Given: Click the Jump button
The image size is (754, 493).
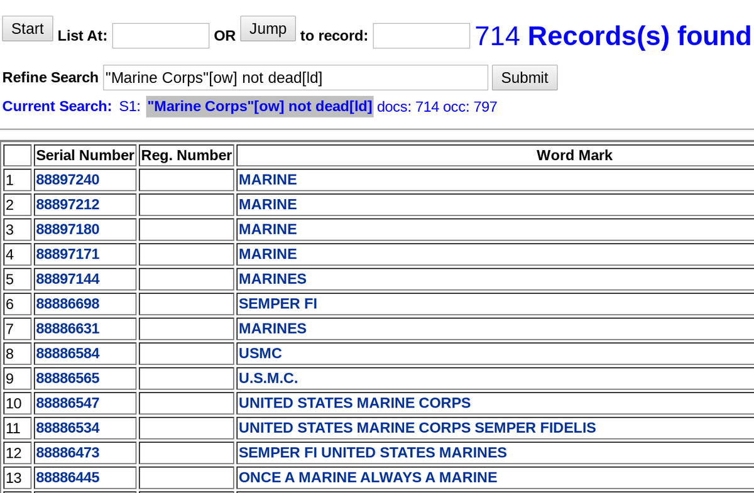Looking at the screenshot, I should pyautogui.click(x=268, y=29).
